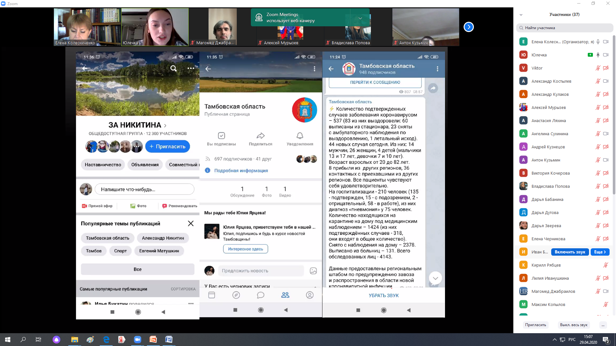Open the Еще dropdown for Иван

[x=600, y=252]
